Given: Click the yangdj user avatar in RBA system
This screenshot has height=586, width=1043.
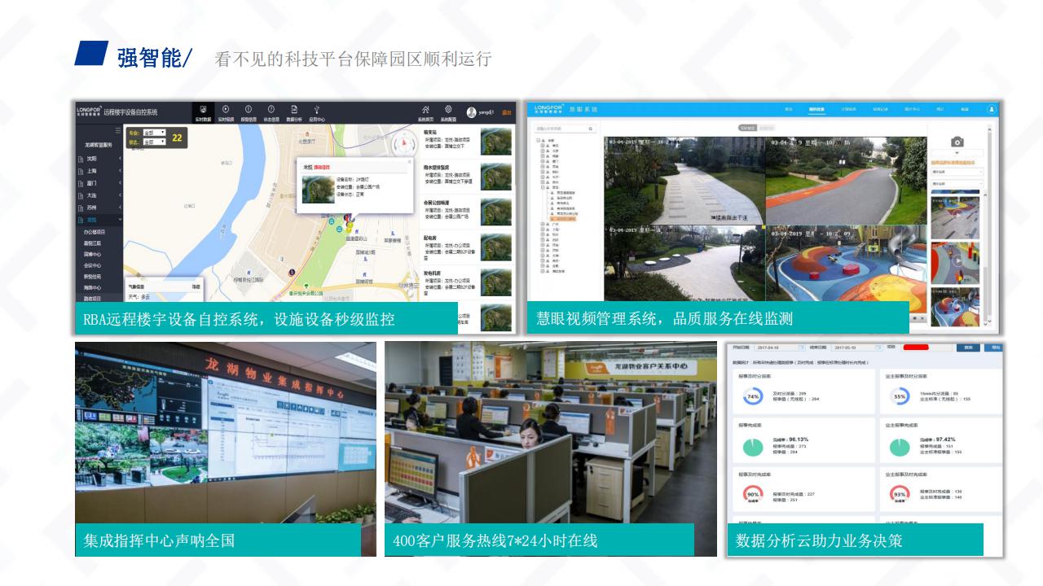Looking at the screenshot, I should point(471,112).
